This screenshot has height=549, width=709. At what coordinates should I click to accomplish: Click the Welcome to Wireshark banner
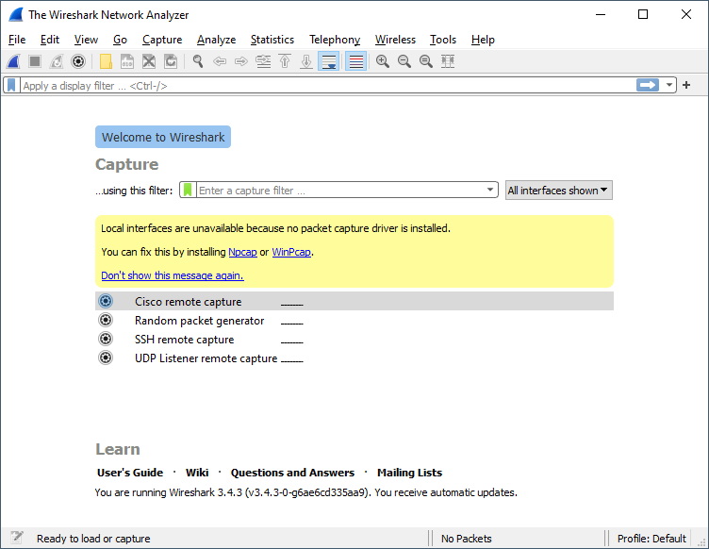click(x=163, y=137)
